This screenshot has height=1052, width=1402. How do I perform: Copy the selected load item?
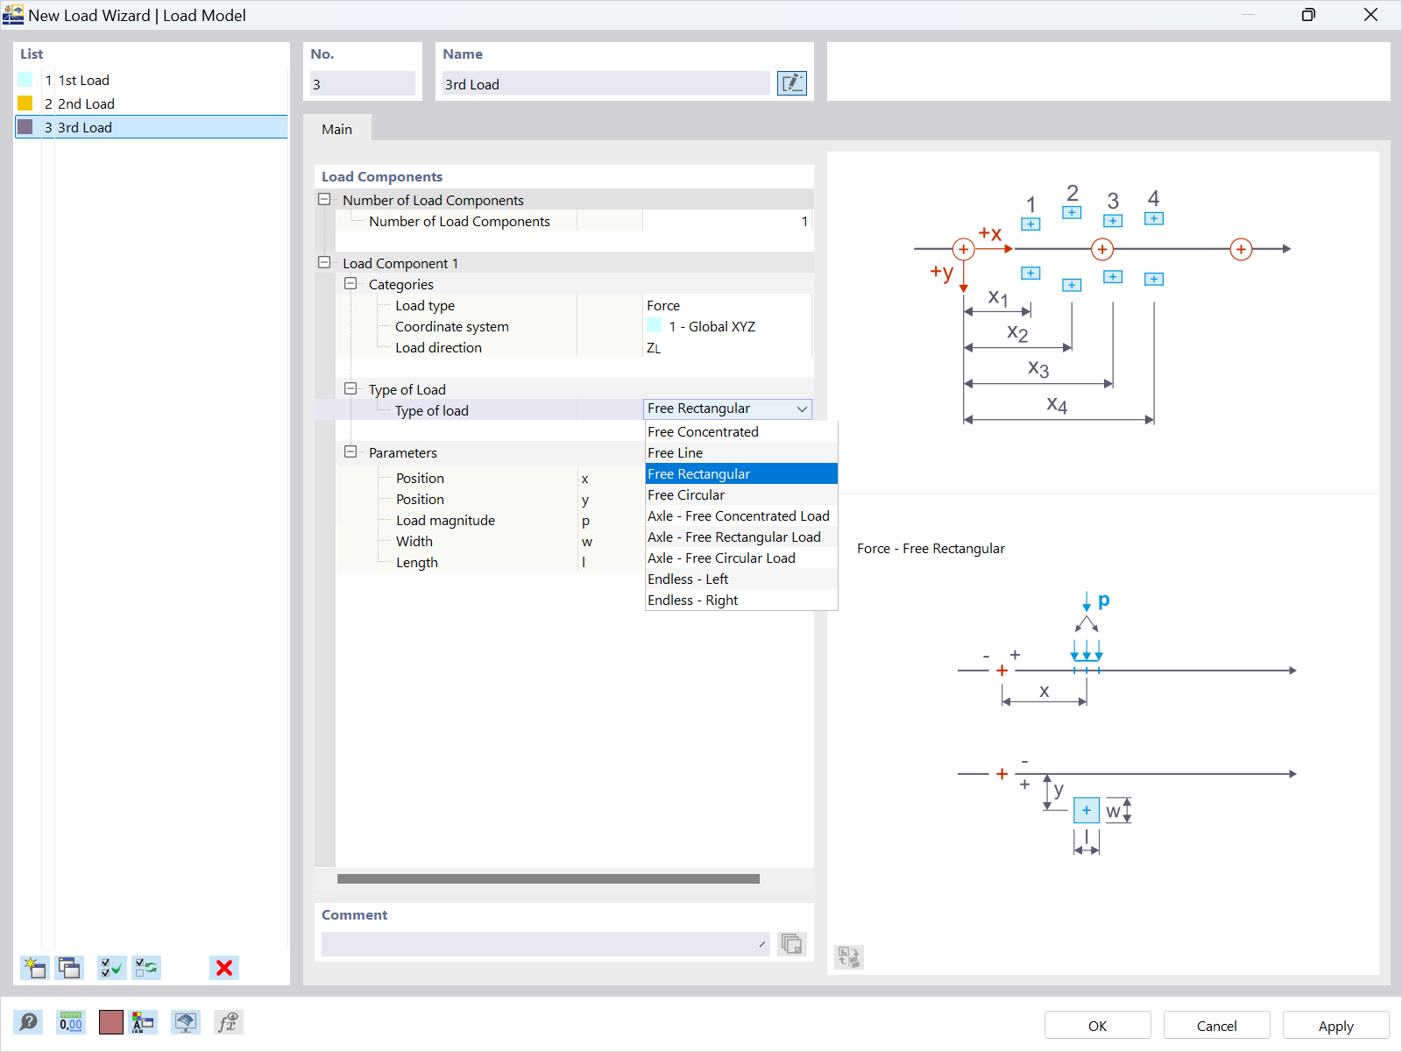(69, 968)
